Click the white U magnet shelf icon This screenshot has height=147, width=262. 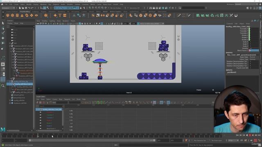click(x=236, y=16)
